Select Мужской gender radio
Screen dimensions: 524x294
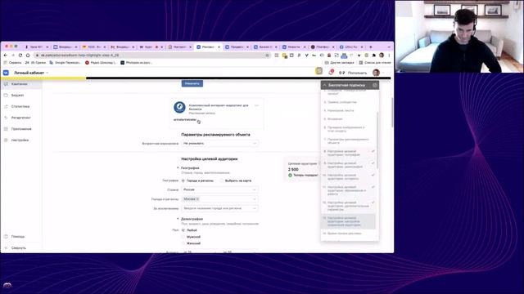(x=183, y=237)
